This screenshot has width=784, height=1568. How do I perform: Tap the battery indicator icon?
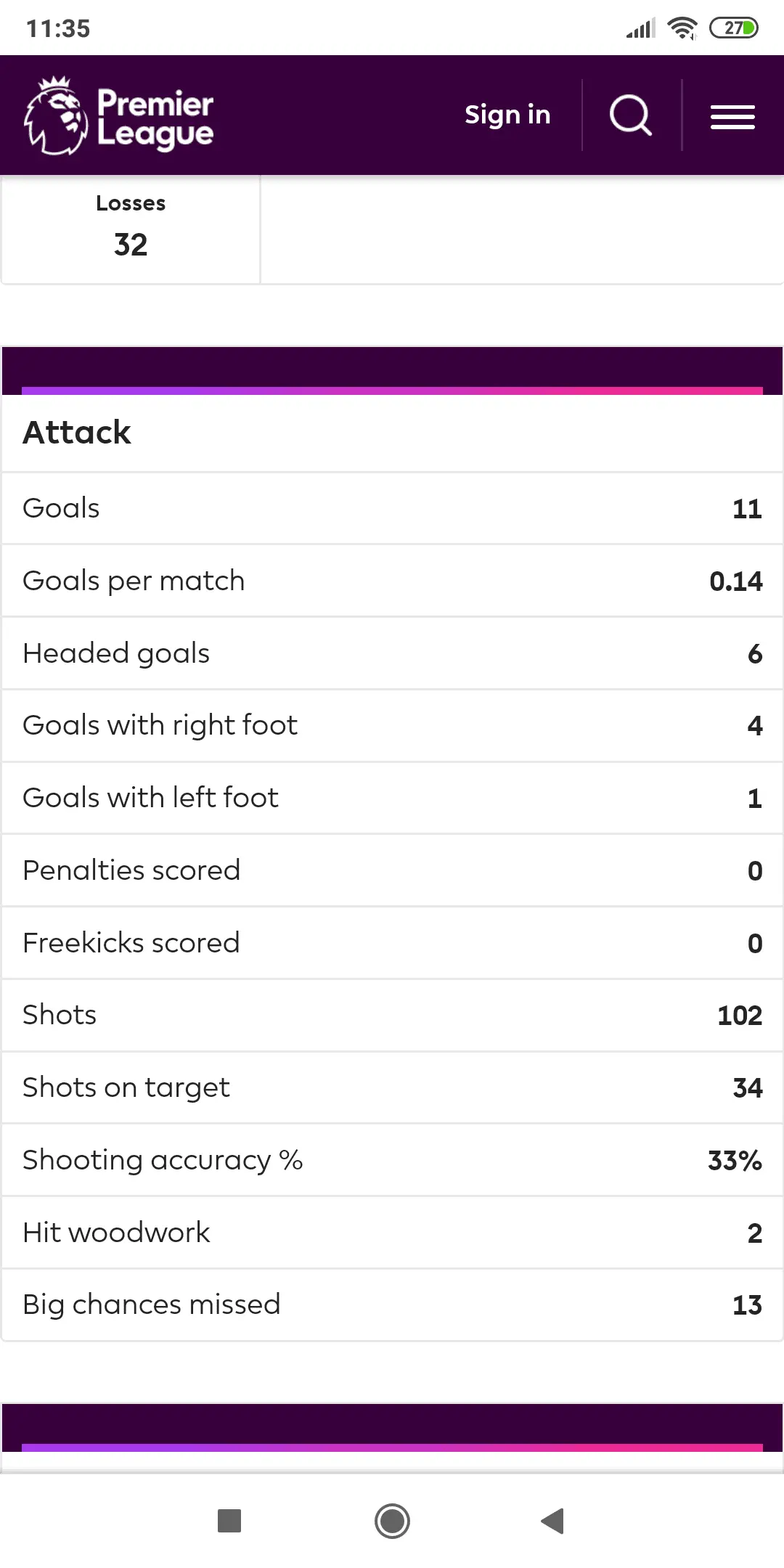(733, 28)
